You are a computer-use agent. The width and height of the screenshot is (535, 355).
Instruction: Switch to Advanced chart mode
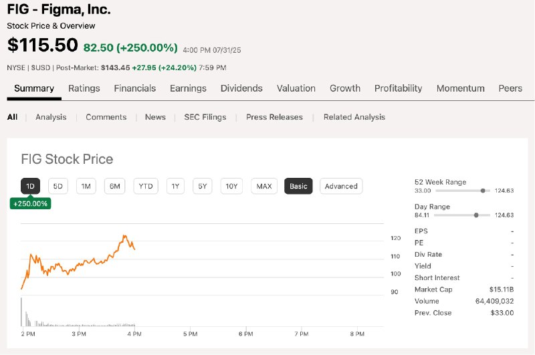click(341, 187)
